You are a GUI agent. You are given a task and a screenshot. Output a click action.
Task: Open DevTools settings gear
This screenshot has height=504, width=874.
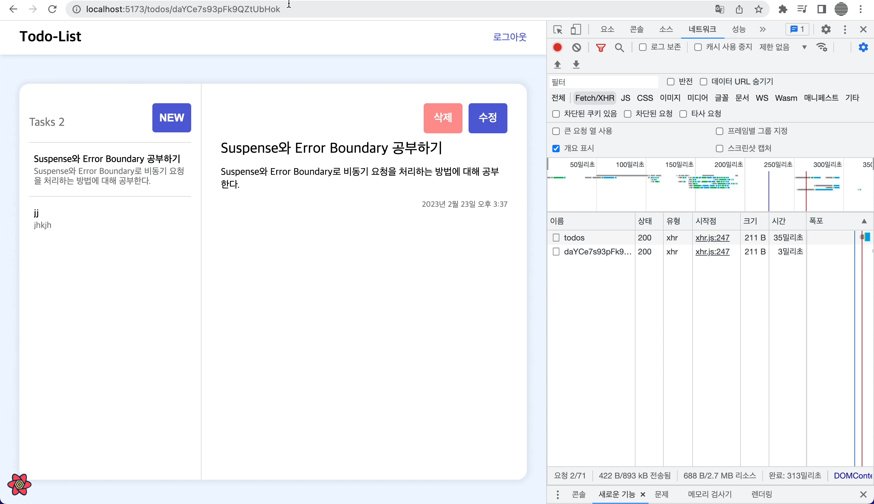826,29
